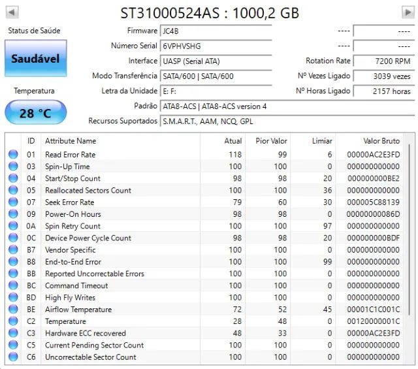Screen dimensions: 418x369
Task: Select the status icon for Uncorrectable Sector Count
Action: coord(13,357)
